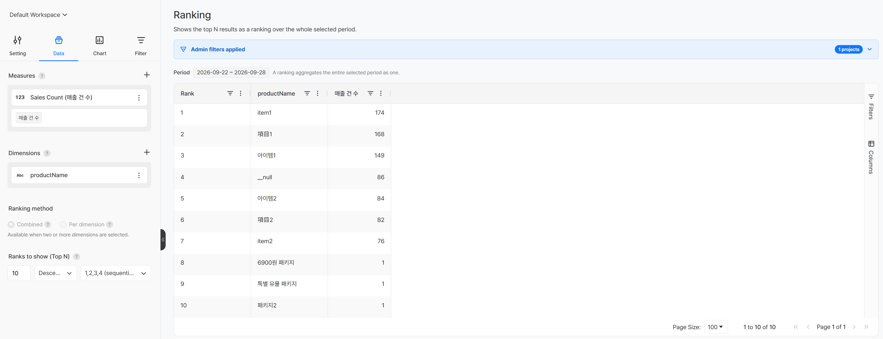883x339 pixels.
Task: Show help for Dimensions
Action: coord(47,153)
